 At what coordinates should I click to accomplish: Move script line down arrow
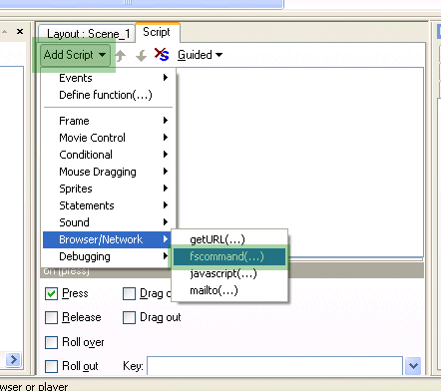point(141,56)
